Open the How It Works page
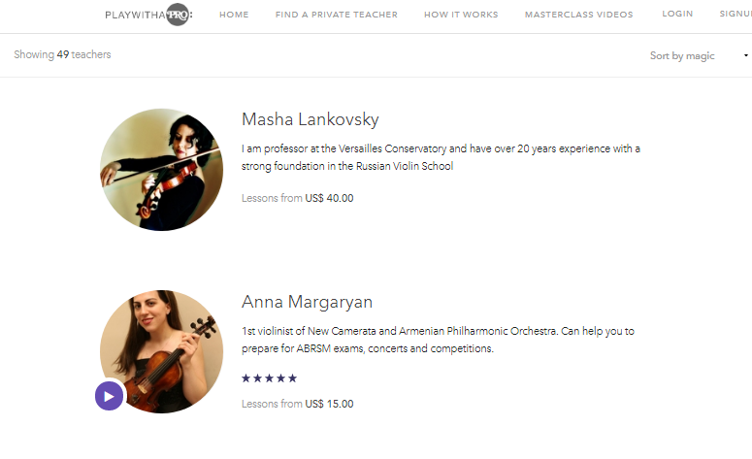The height and width of the screenshot is (459, 752). 461,15
